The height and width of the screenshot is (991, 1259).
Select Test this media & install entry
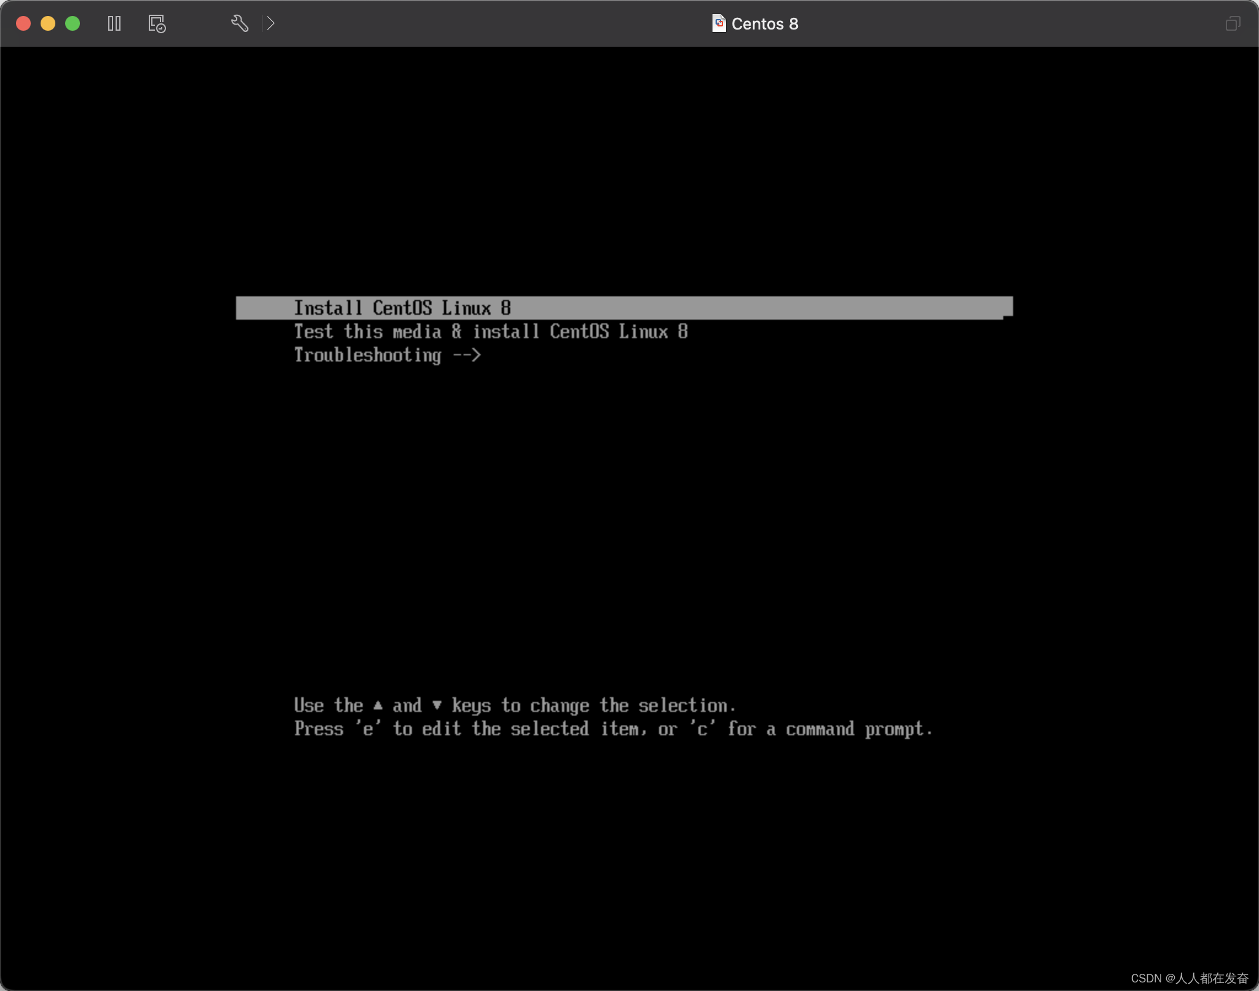point(490,332)
